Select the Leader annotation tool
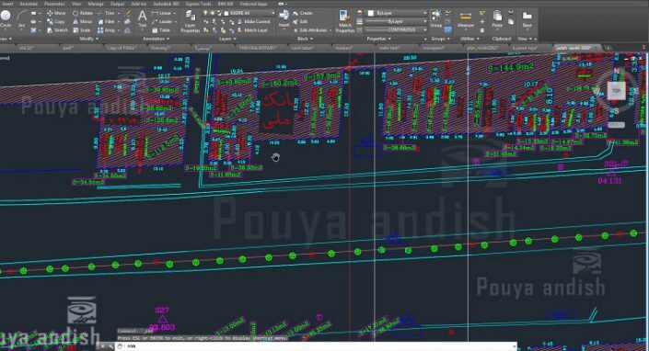 [x=162, y=21]
